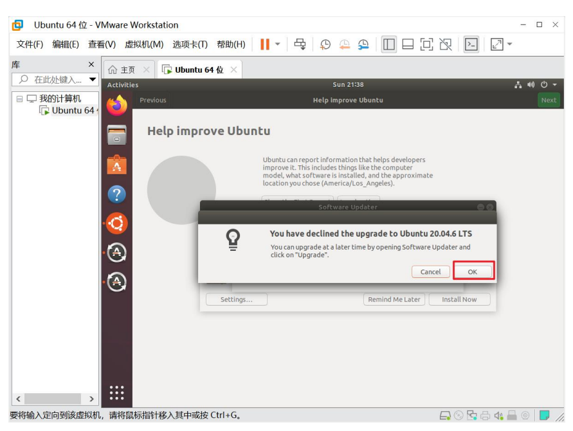Open the 帮助(H) menu
The width and height of the screenshot is (573, 431).
click(231, 44)
